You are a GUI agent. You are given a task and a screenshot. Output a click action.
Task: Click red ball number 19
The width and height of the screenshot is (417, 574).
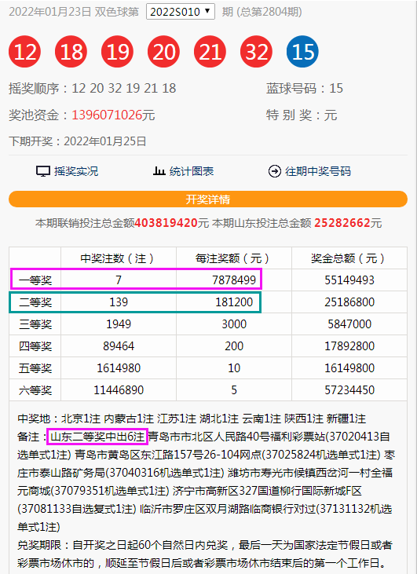[117, 52]
